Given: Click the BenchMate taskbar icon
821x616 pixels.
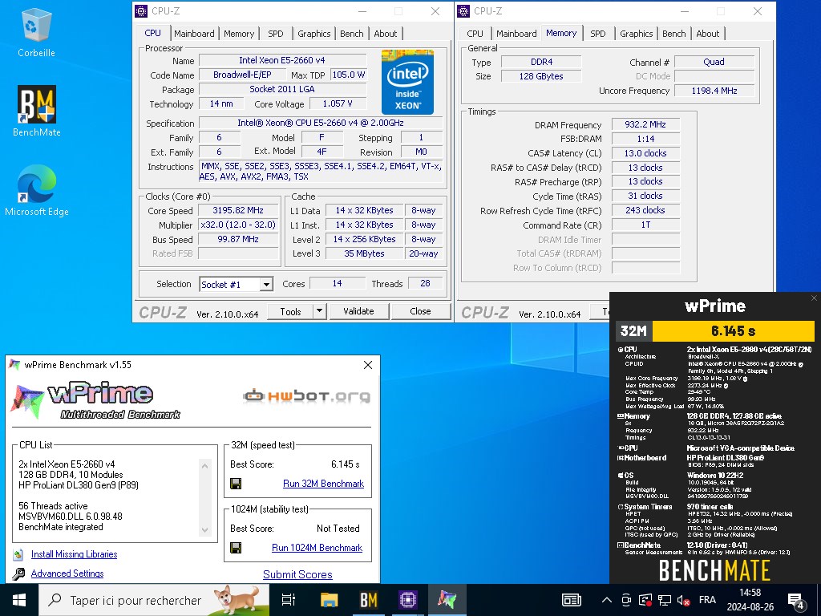Looking at the screenshot, I should [369, 600].
